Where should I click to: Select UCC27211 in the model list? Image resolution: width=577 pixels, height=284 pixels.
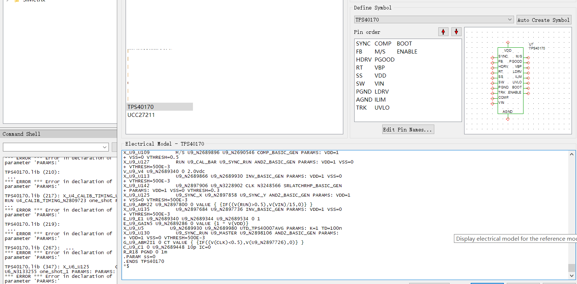point(141,115)
